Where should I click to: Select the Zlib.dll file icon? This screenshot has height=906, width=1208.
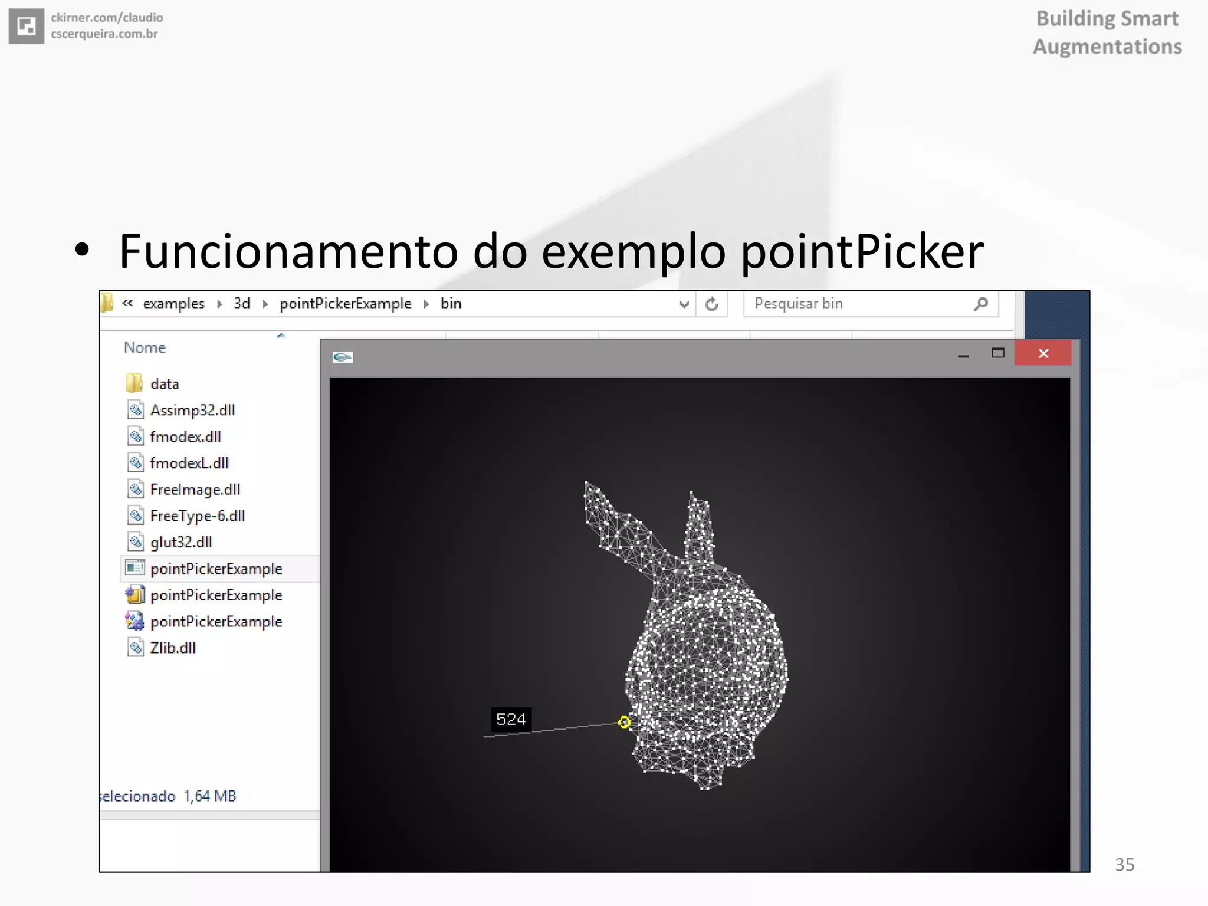coord(136,647)
